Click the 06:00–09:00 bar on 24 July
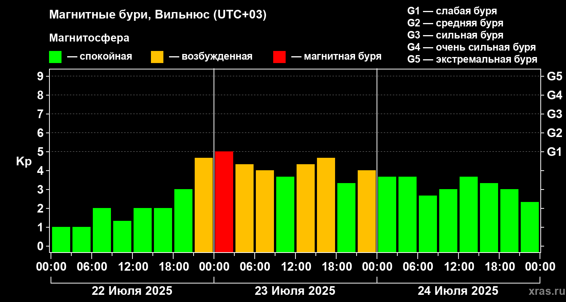Screen dimensions: 566x302 click(428, 224)
